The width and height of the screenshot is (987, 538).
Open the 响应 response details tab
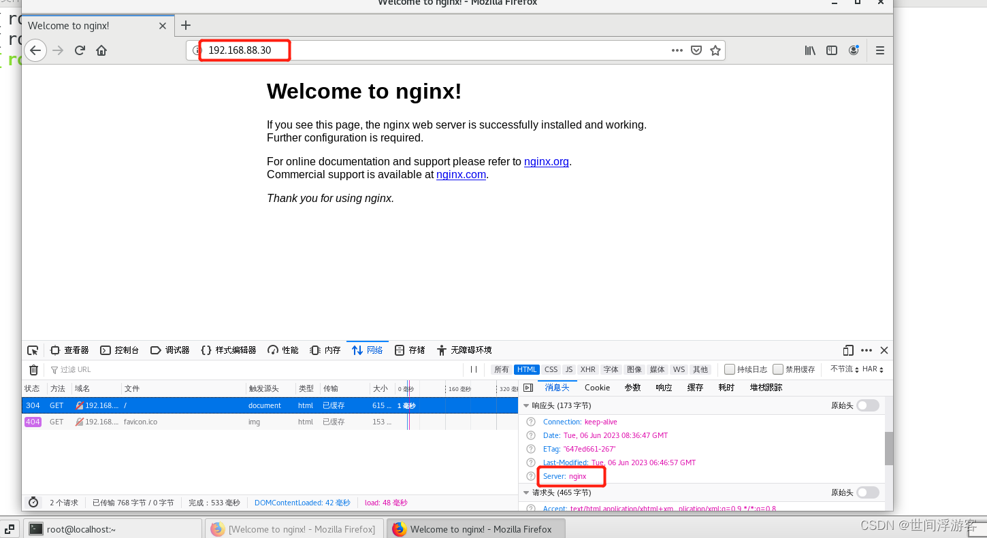pyautogui.click(x=664, y=388)
